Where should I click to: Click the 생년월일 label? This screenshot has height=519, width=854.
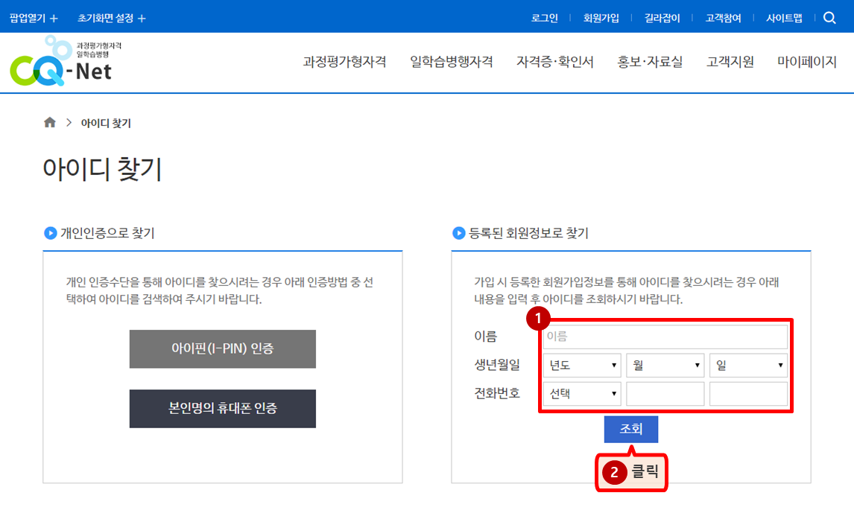pyautogui.click(x=497, y=365)
